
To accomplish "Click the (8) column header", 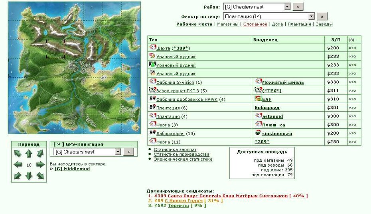I will (x=351, y=40).
